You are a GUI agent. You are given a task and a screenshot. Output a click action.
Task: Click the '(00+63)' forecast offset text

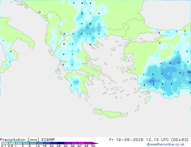click(180, 140)
